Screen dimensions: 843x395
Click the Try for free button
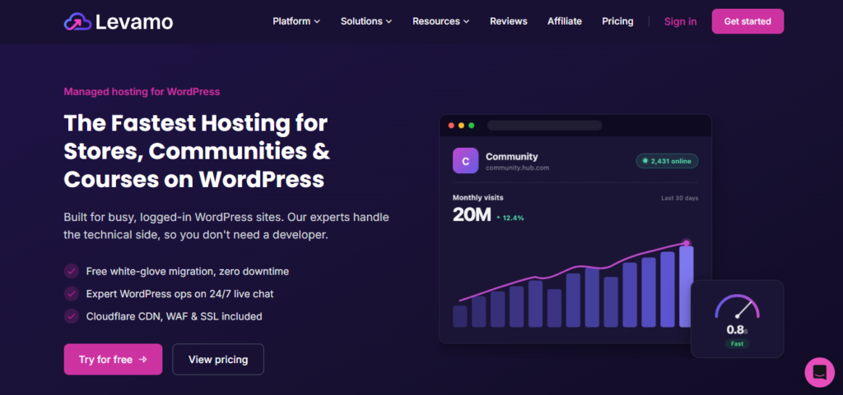113,359
